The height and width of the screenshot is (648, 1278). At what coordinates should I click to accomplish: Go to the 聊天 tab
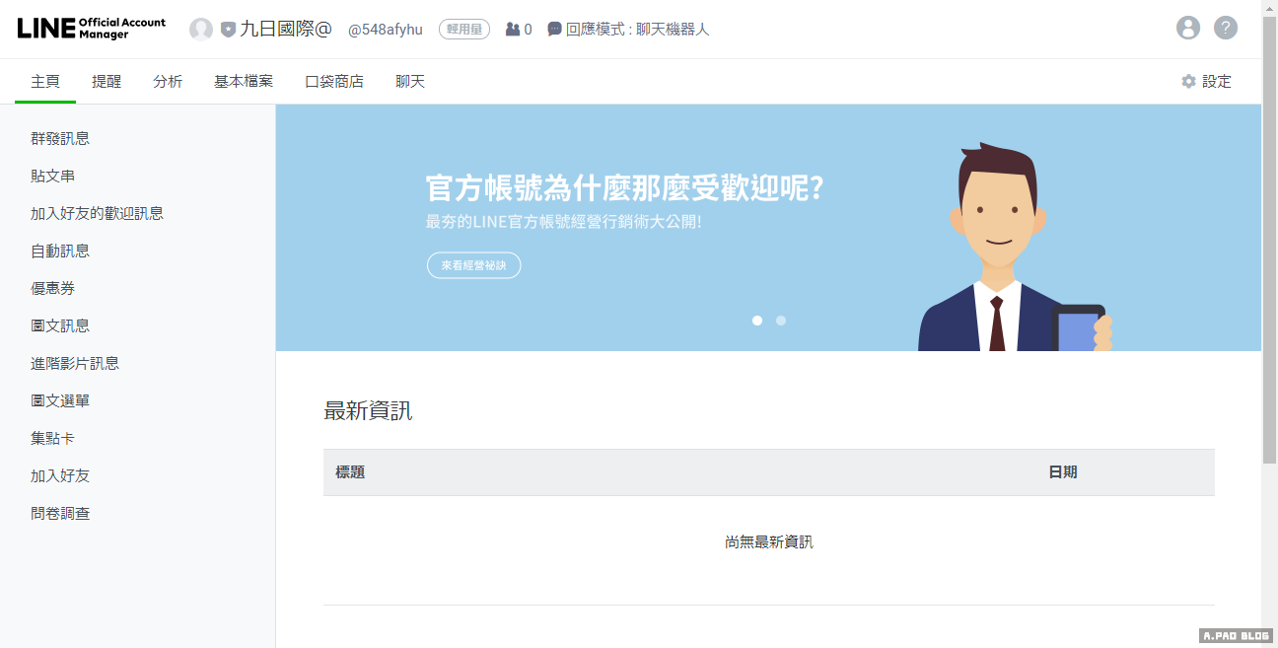(410, 82)
